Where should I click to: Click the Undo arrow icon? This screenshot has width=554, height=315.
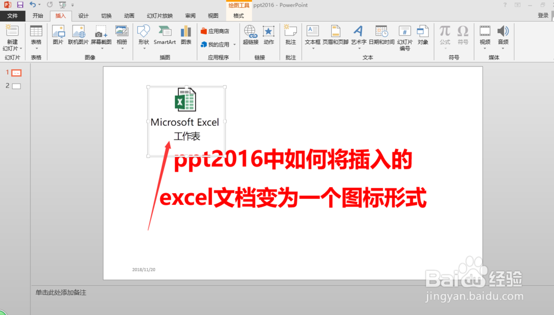coord(33,4)
